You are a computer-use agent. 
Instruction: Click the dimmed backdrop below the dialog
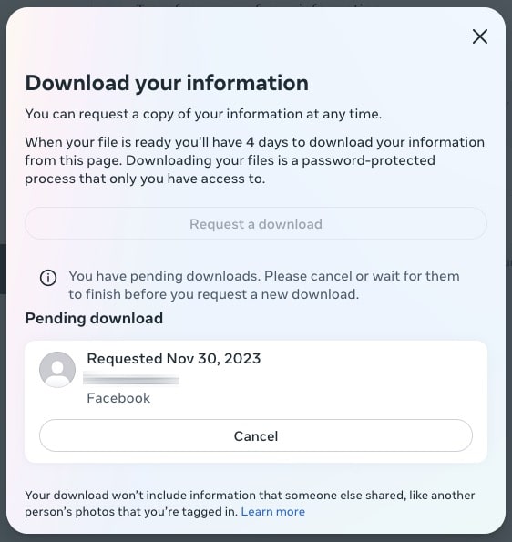[x=256, y=538]
